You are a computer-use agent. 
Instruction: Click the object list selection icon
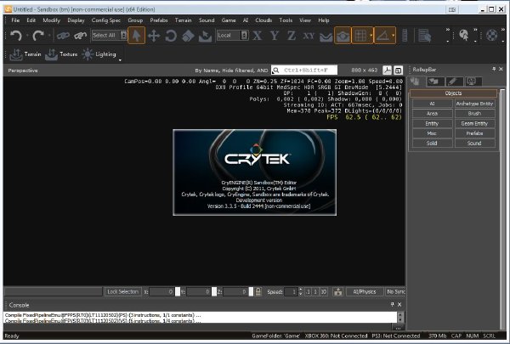click(424, 36)
